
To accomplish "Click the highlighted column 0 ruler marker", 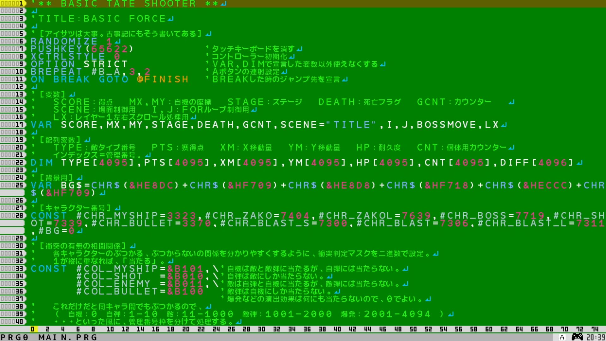I will click(x=33, y=329).
